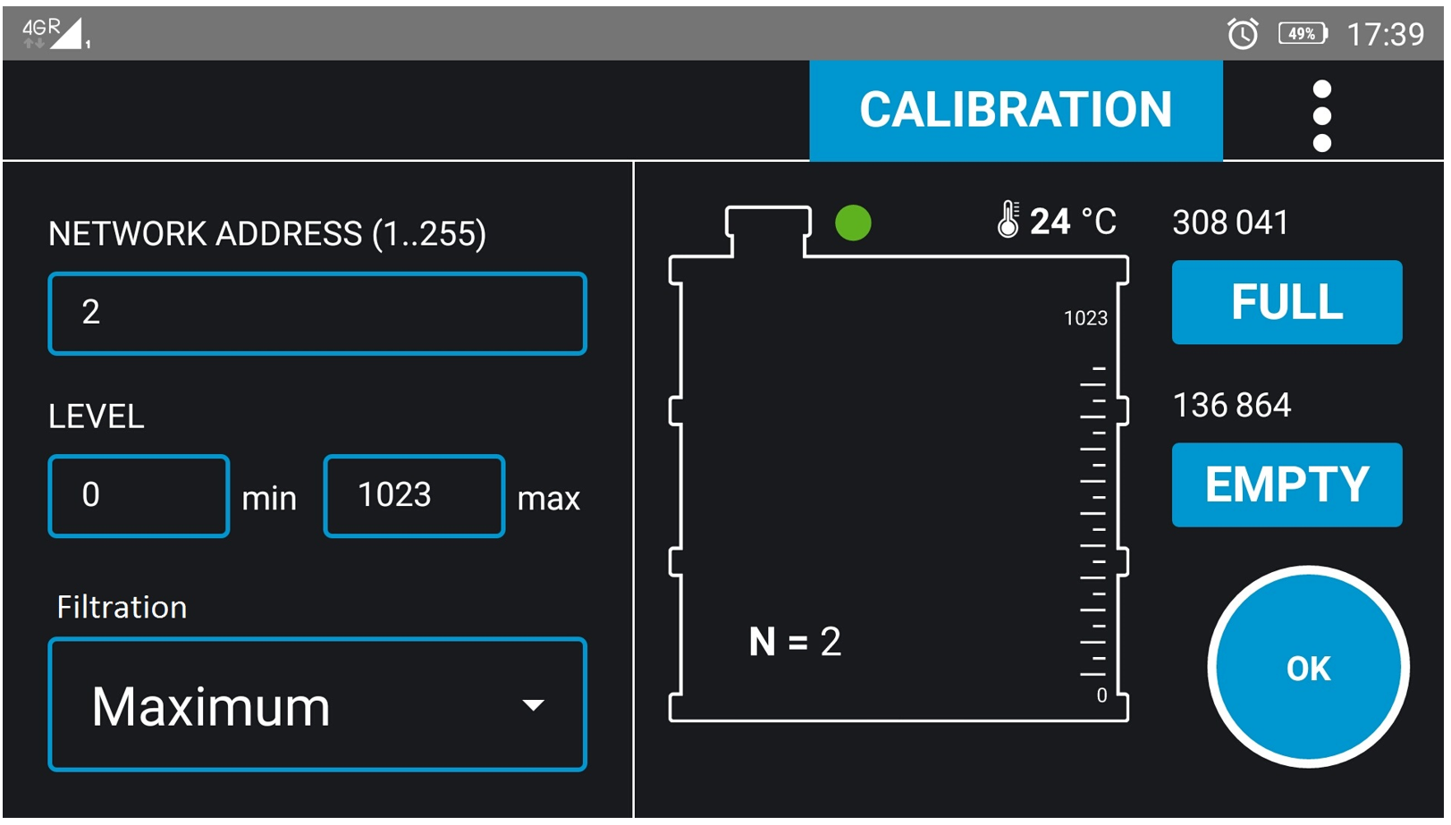This screenshot has height=825, width=1451.
Task: Select the Maximum filtration value
Action: coord(212,706)
